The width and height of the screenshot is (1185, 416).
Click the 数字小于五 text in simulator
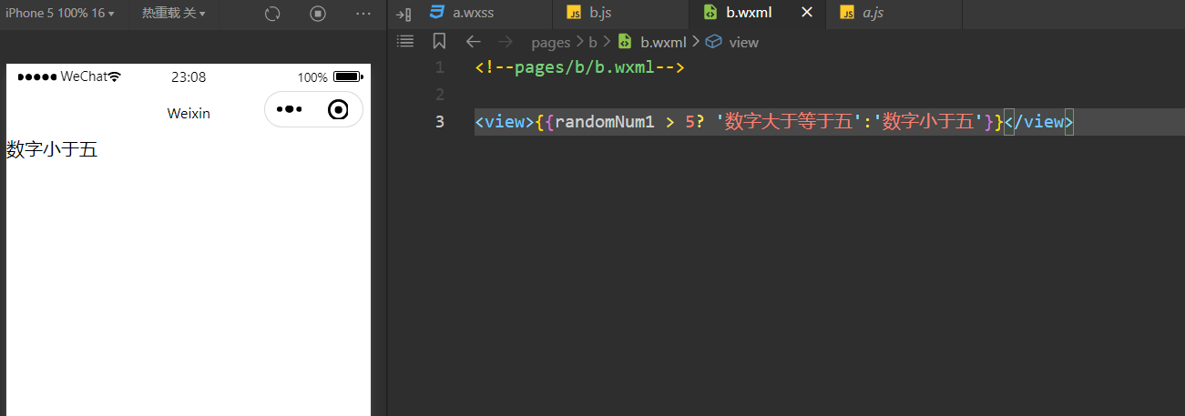pyautogui.click(x=52, y=149)
